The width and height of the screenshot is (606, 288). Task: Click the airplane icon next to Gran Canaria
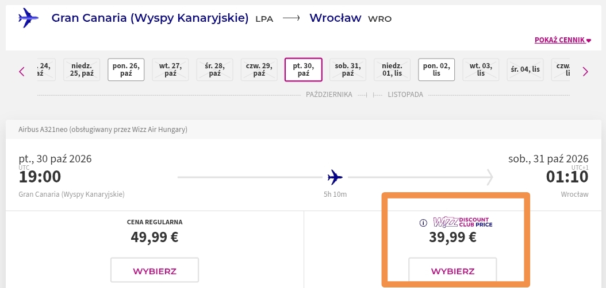(x=29, y=18)
